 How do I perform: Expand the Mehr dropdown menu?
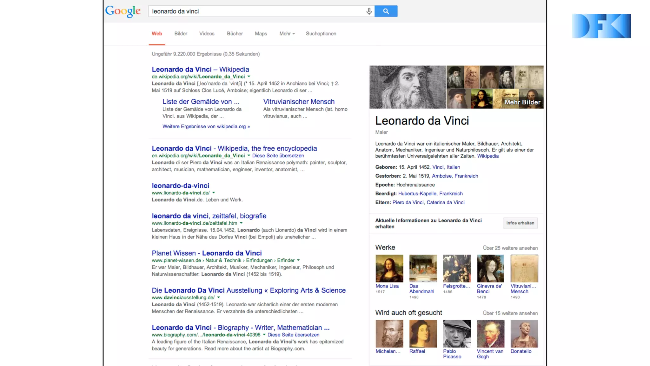(x=287, y=34)
